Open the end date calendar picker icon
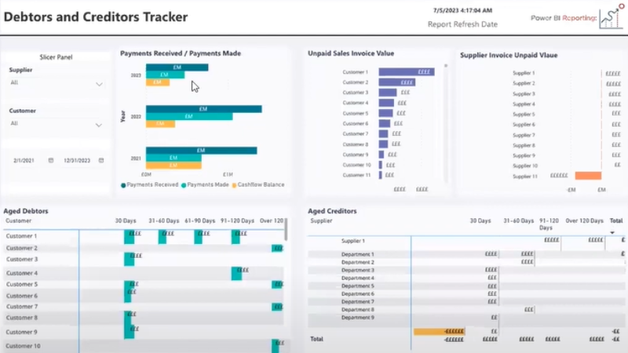The image size is (628, 353). pyautogui.click(x=101, y=160)
